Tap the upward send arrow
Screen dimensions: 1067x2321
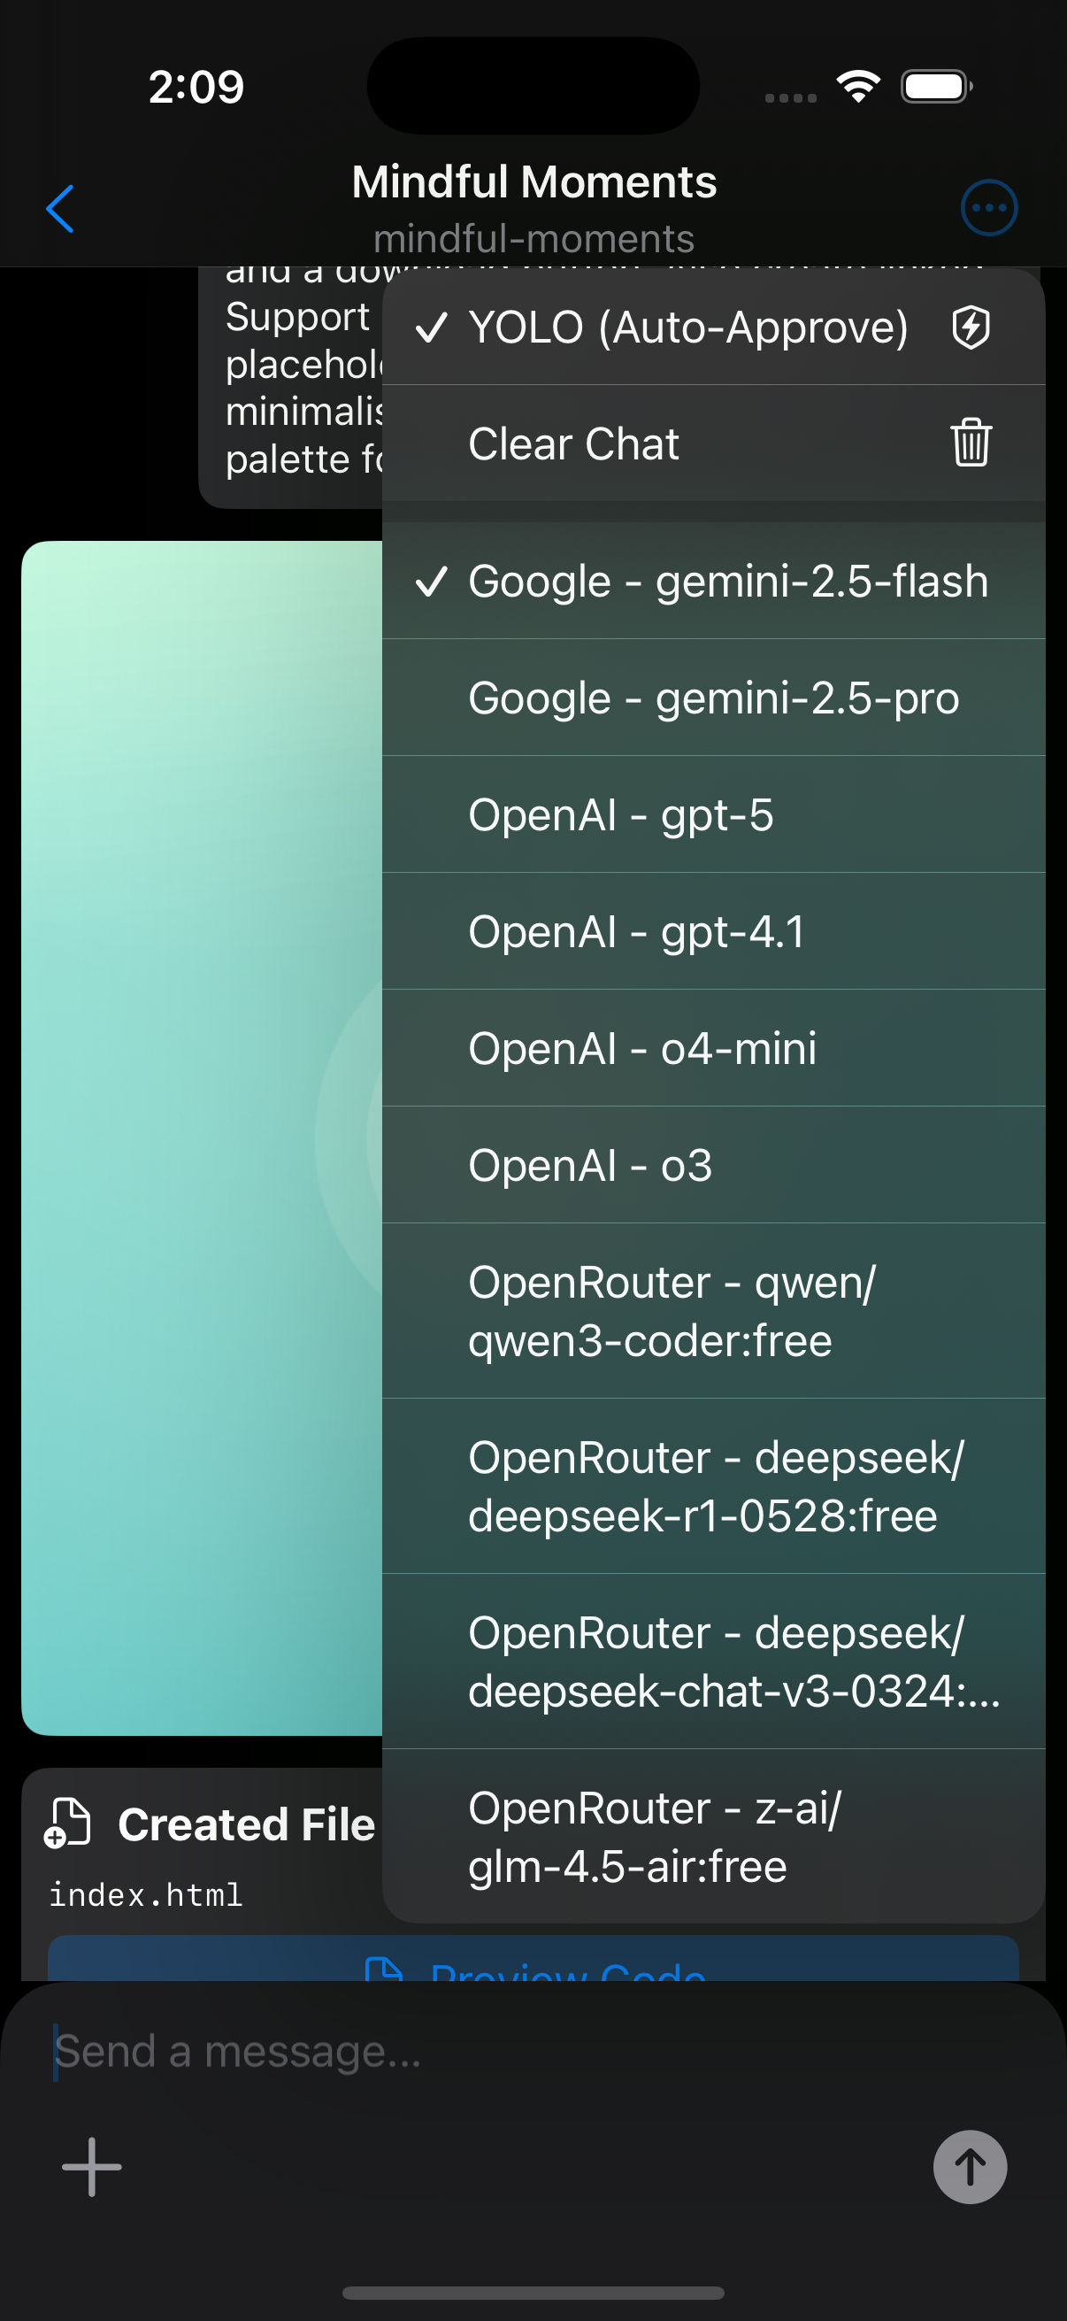pyautogui.click(x=969, y=2166)
